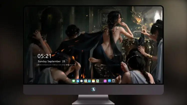
Task: Launch the teal clapperboard video app
Action: pos(89,81)
